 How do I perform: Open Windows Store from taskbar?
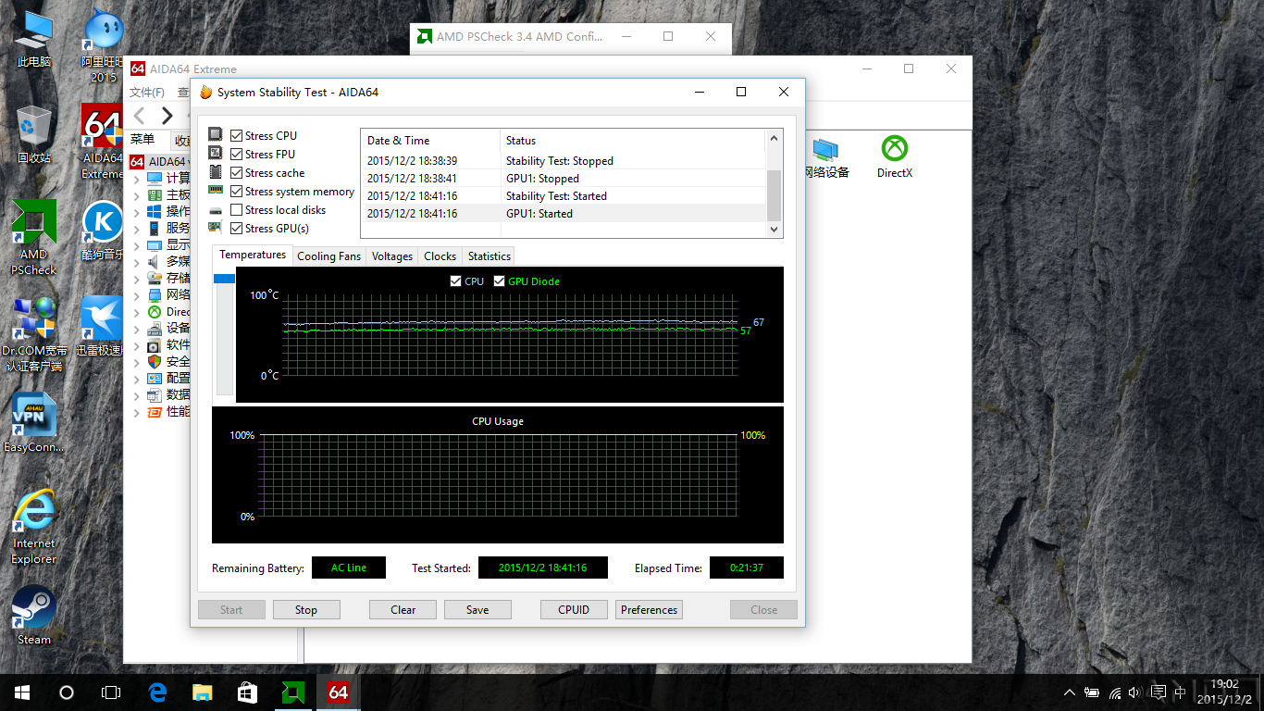point(246,692)
